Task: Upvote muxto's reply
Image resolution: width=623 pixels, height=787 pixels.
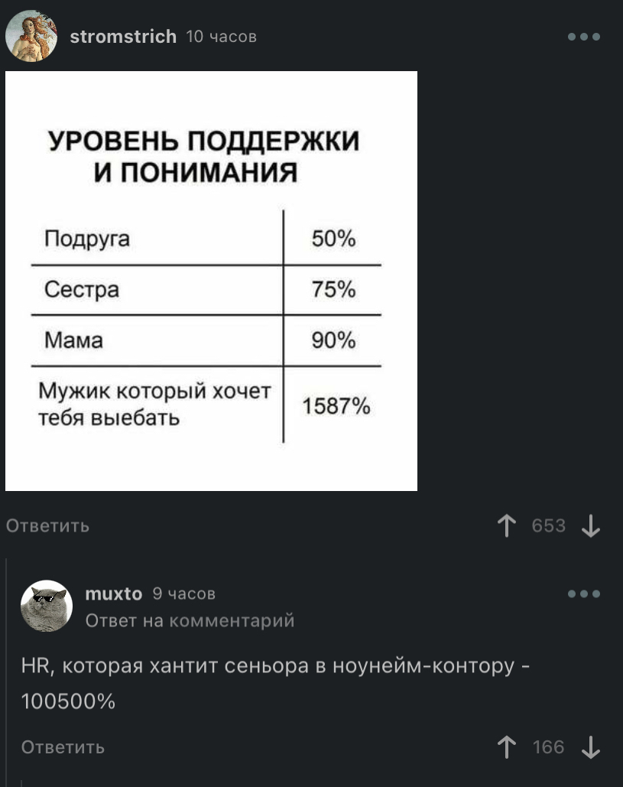Action: tap(506, 747)
